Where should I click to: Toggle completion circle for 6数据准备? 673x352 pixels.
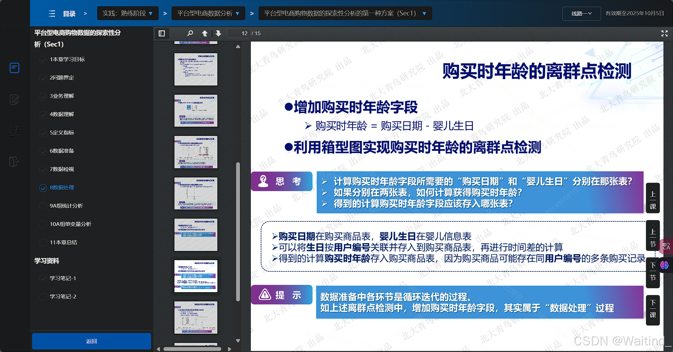(x=43, y=151)
